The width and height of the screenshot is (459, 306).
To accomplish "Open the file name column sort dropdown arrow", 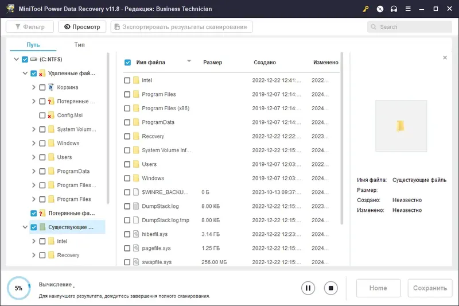I will 189,61.
